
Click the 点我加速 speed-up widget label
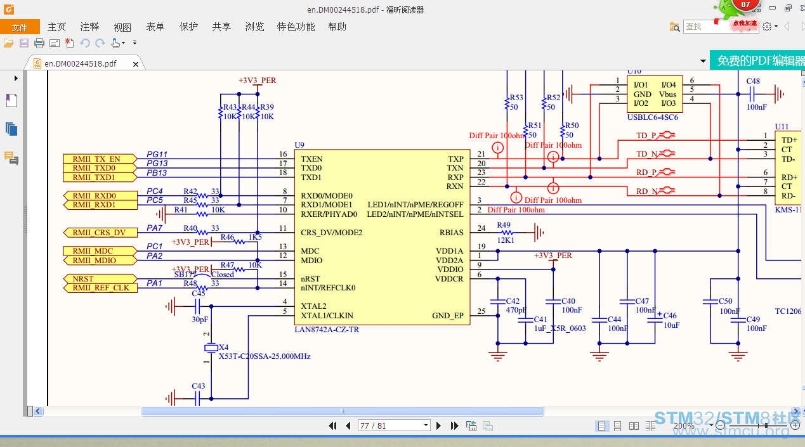[745, 23]
